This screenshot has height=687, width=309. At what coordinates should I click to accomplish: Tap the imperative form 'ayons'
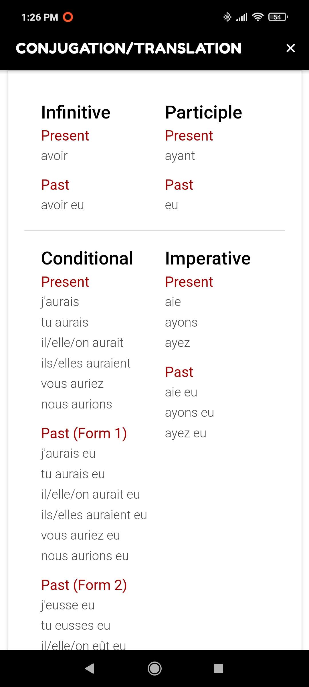181,322
